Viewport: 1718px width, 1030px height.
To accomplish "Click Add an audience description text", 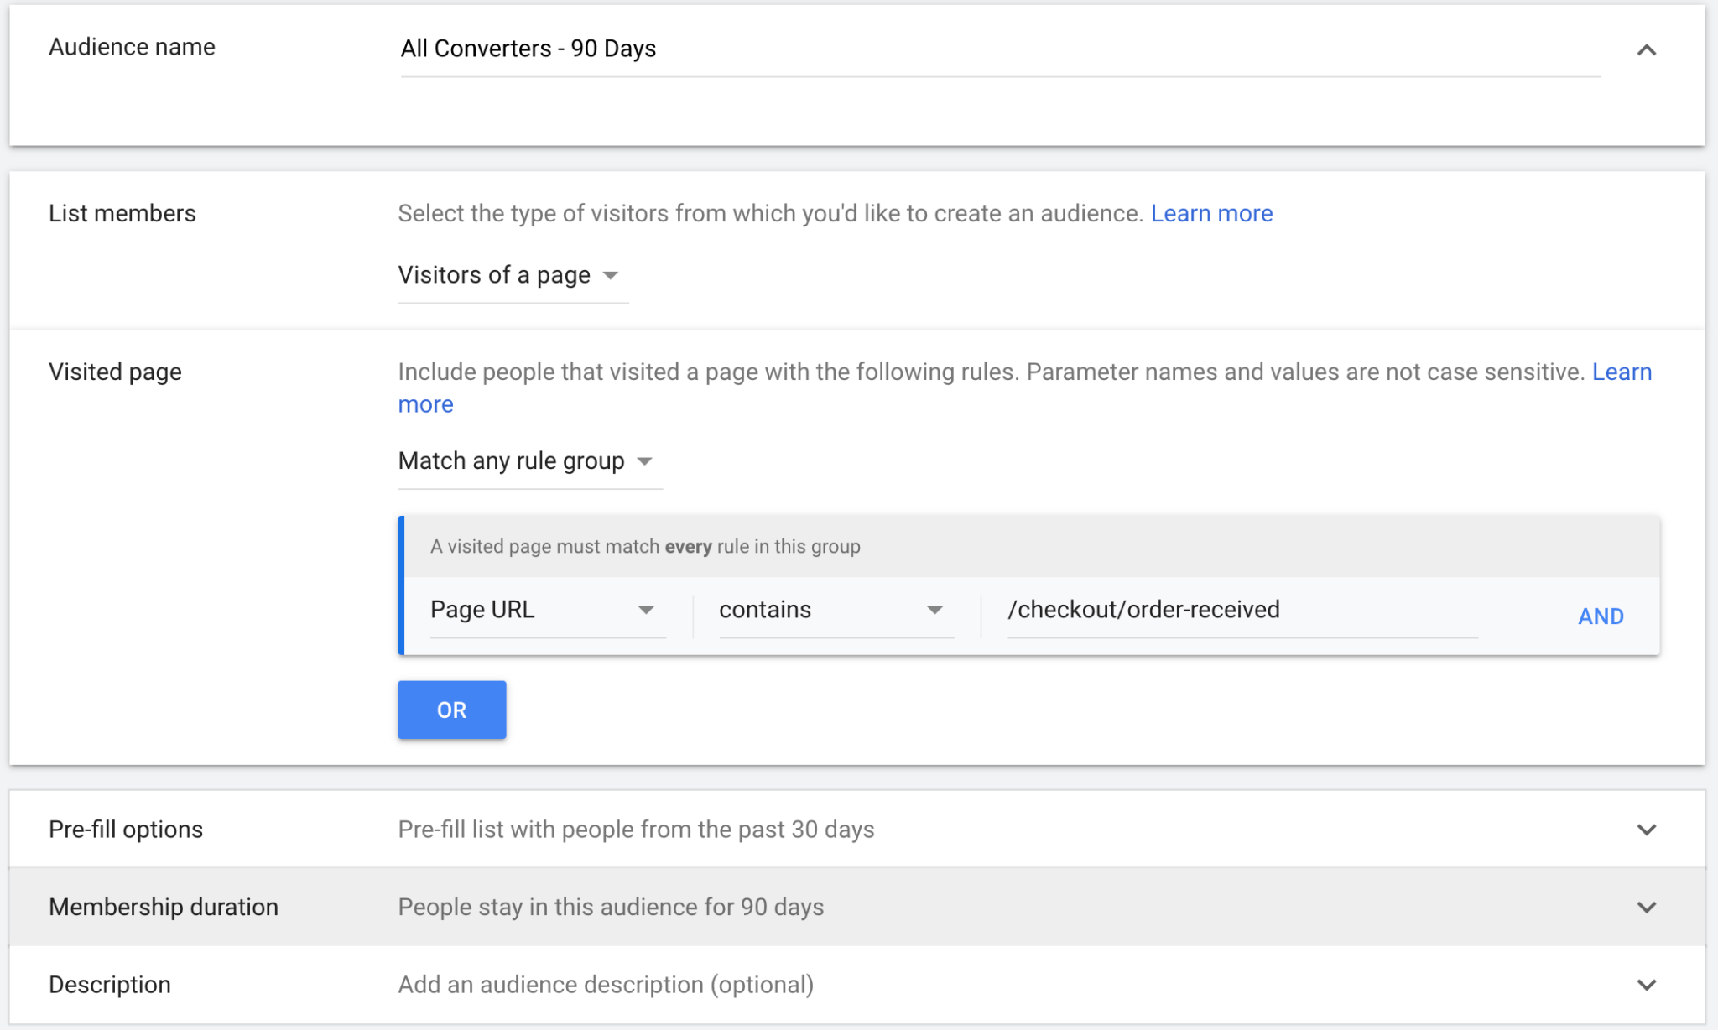I will 605,984.
